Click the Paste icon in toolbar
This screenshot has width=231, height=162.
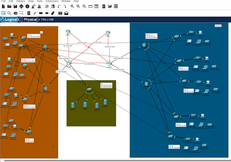tap(53, 6)
